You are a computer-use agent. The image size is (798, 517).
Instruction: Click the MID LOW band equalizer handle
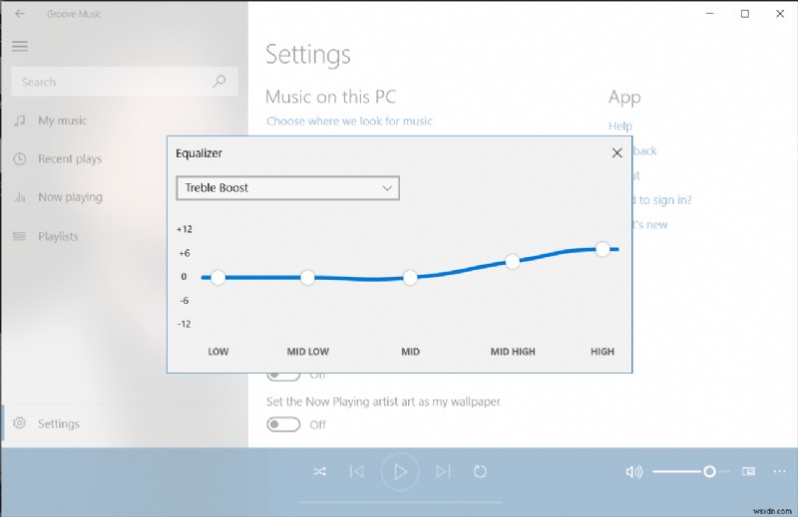point(307,277)
